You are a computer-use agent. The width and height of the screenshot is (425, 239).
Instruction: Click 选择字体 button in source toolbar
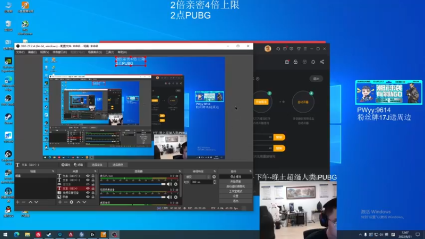click(x=97, y=165)
